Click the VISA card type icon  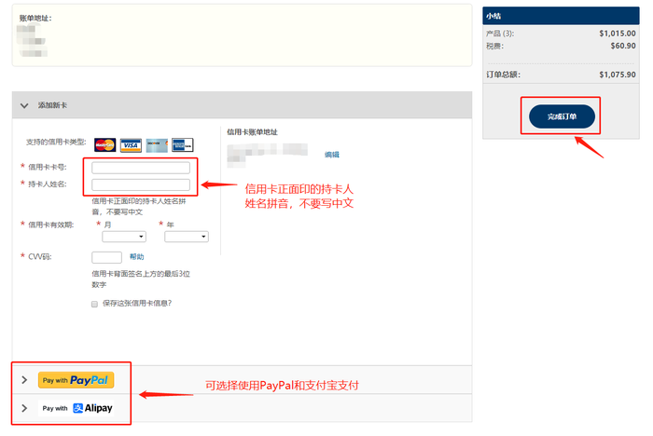point(131,144)
